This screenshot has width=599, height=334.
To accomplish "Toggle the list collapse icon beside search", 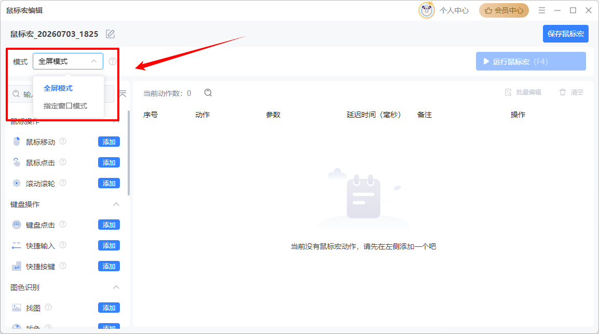I will click(122, 93).
